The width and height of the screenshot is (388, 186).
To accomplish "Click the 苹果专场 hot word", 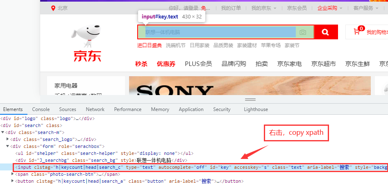I will tap(271, 45).
